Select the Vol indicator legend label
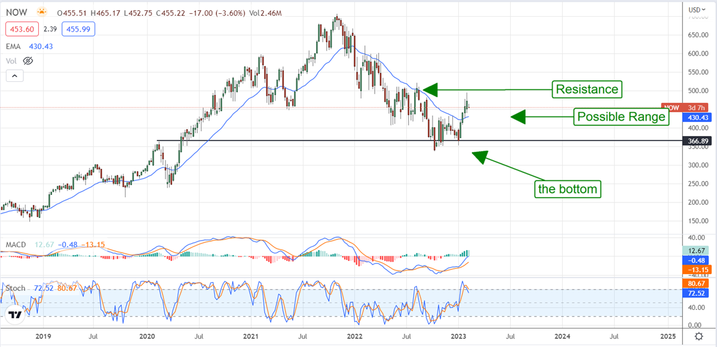This screenshot has width=717, height=347. (x=11, y=61)
